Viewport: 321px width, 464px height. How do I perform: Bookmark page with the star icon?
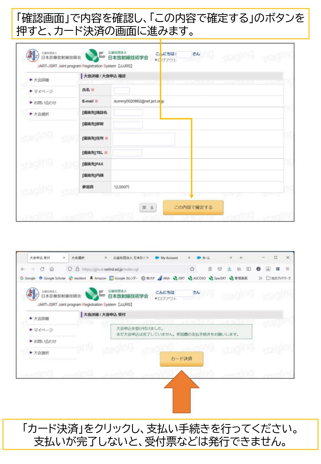(192, 269)
